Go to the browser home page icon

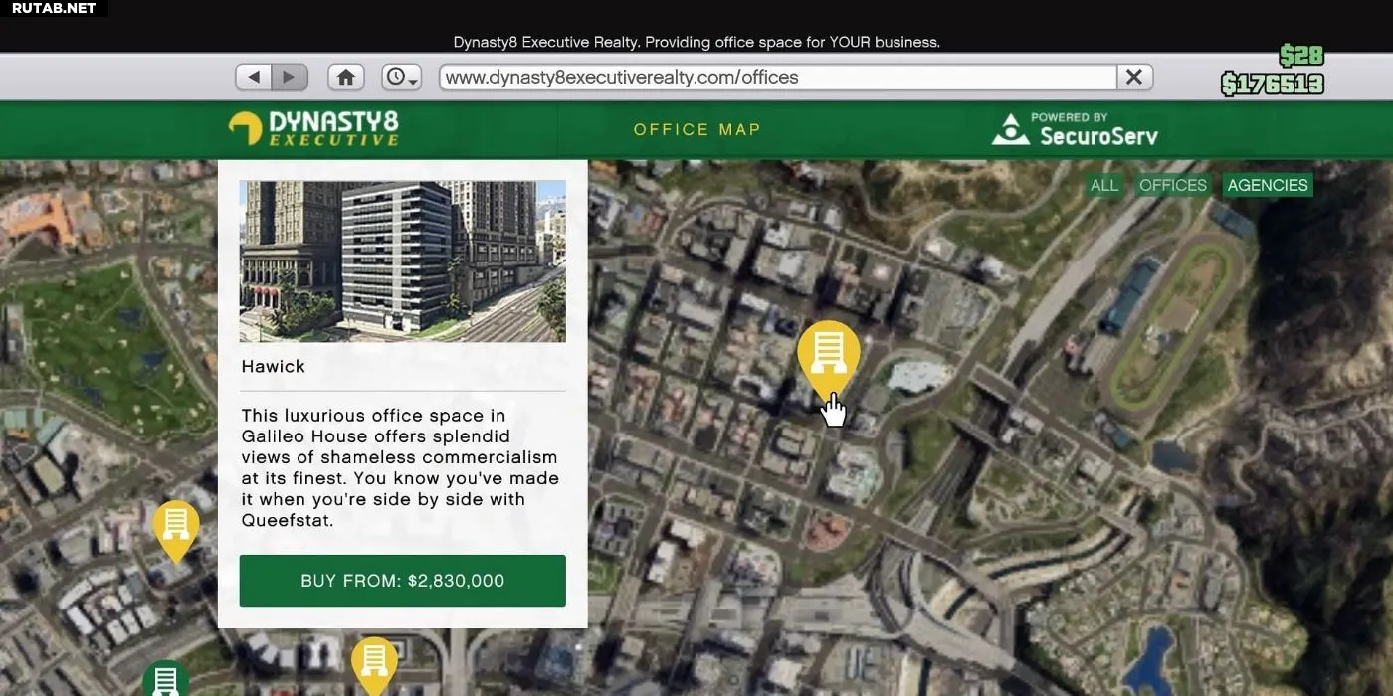(x=346, y=77)
